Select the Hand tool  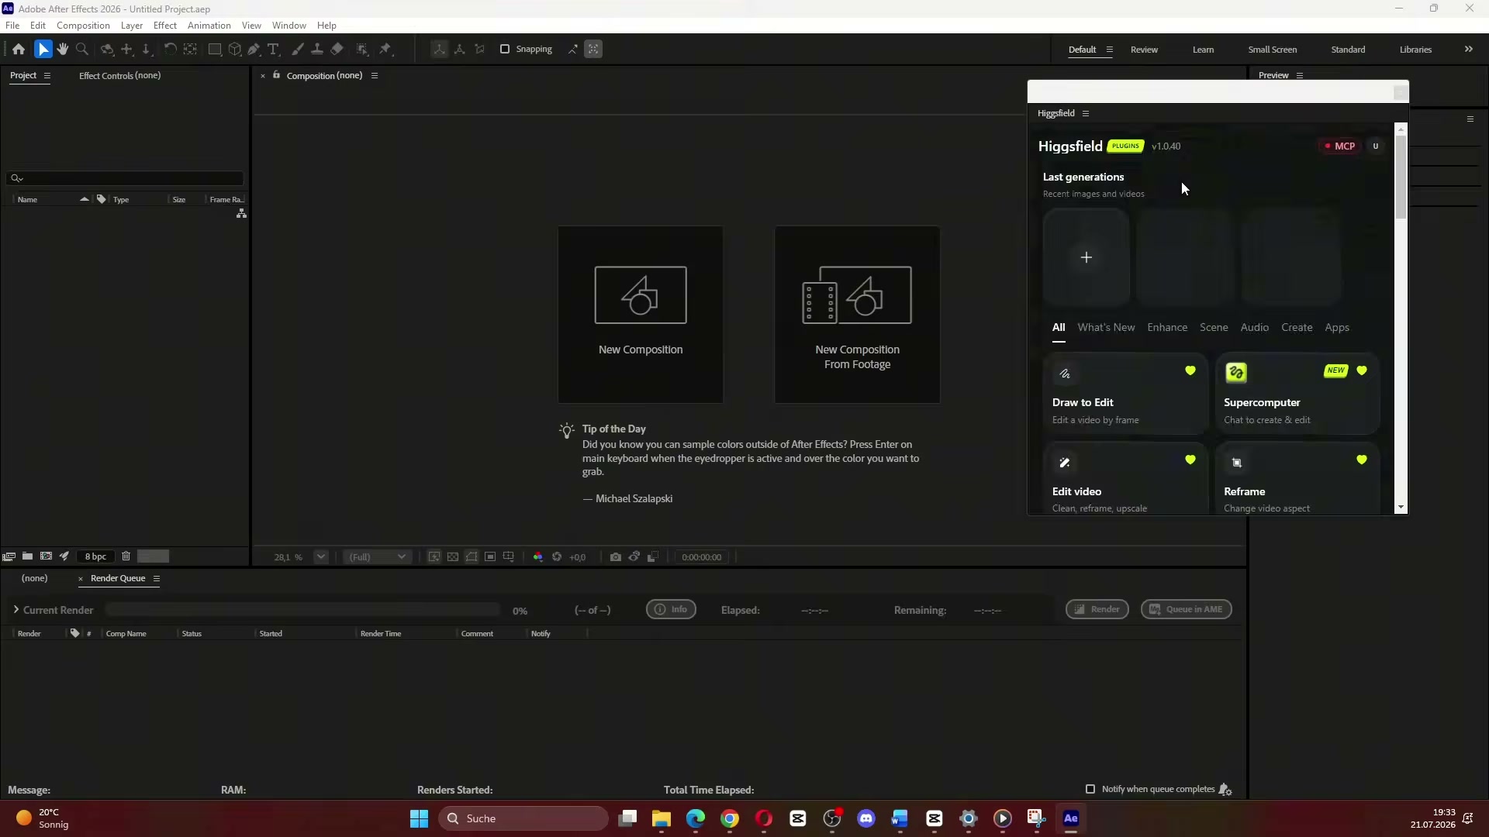[63, 49]
